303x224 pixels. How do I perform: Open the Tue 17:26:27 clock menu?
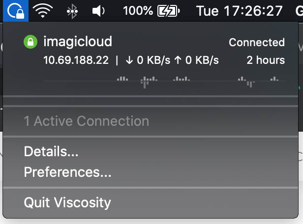tap(239, 11)
